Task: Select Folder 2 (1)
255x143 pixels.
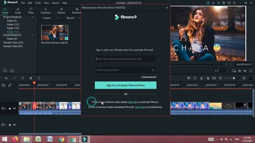Action: pyautogui.click(x=13, y=25)
